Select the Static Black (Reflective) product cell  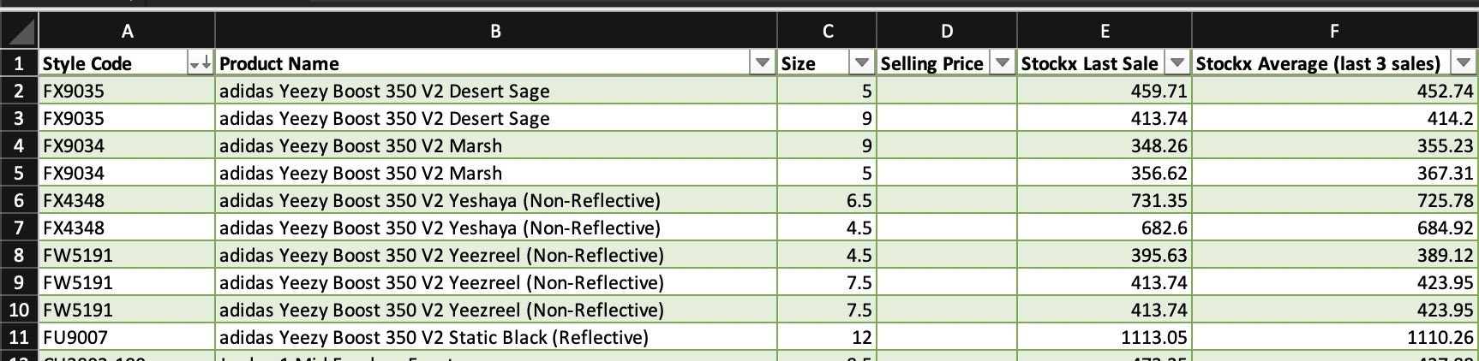pyautogui.click(x=496, y=337)
